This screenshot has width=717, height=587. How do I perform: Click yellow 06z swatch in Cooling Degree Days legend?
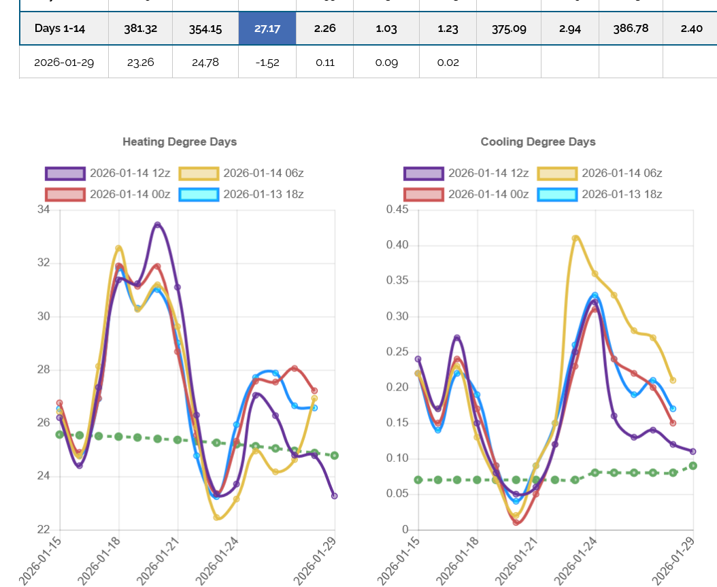[x=556, y=173]
